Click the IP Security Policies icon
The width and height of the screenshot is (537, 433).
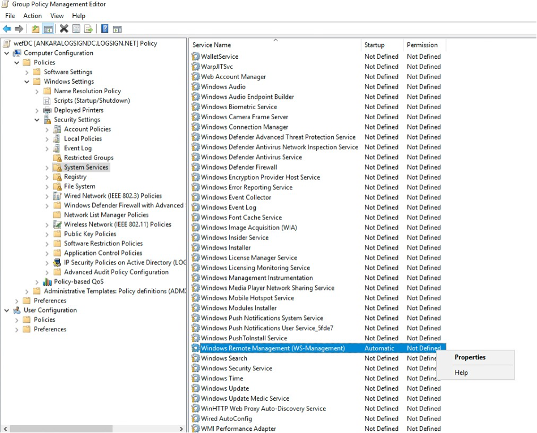(x=57, y=263)
